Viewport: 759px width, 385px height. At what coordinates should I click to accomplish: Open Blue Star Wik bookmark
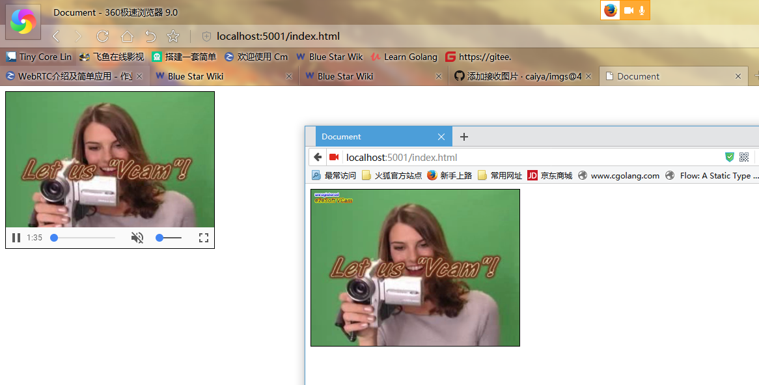coord(329,57)
